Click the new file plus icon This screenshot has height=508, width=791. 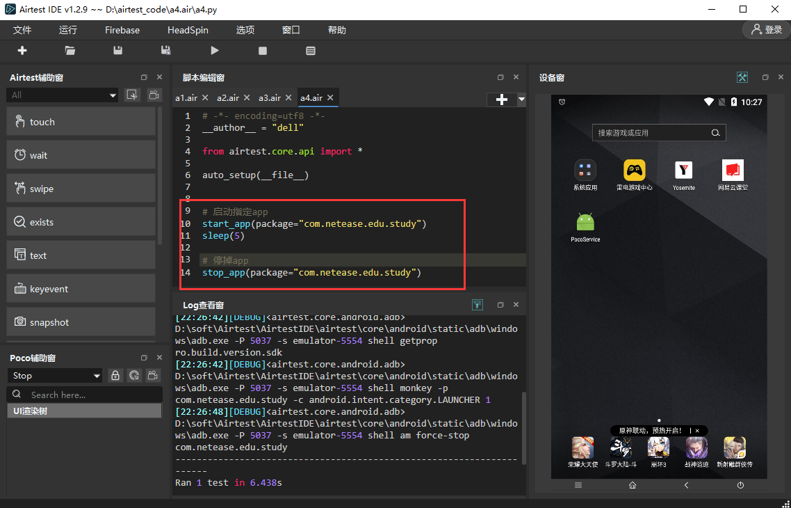(x=22, y=51)
